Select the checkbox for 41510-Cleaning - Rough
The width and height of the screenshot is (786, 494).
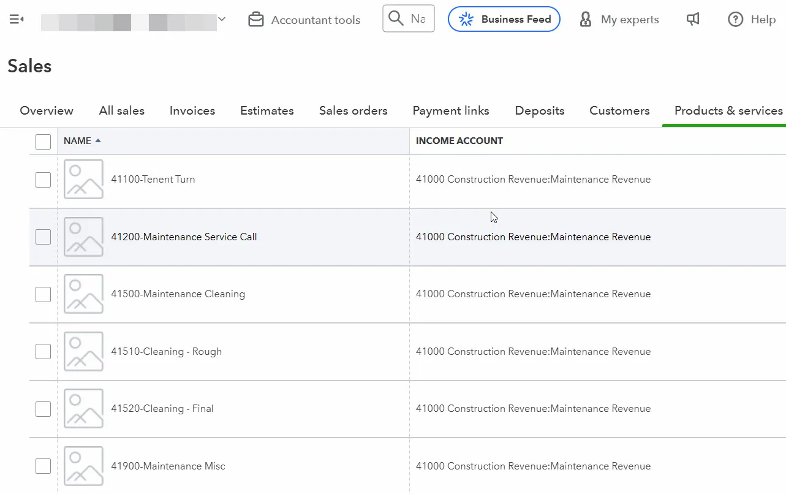[x=43, y=351]
